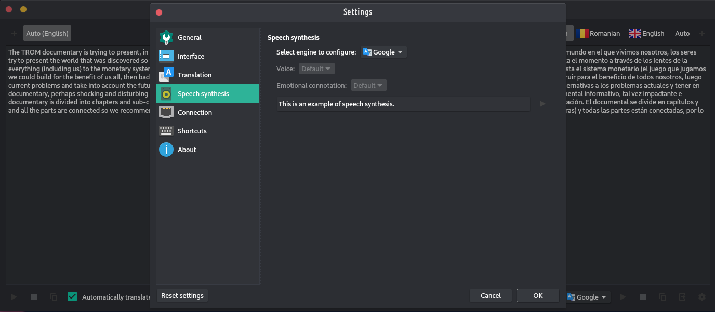Click the Reset settings button
Viewport: 715px width, 312px height.
(182, 295)
